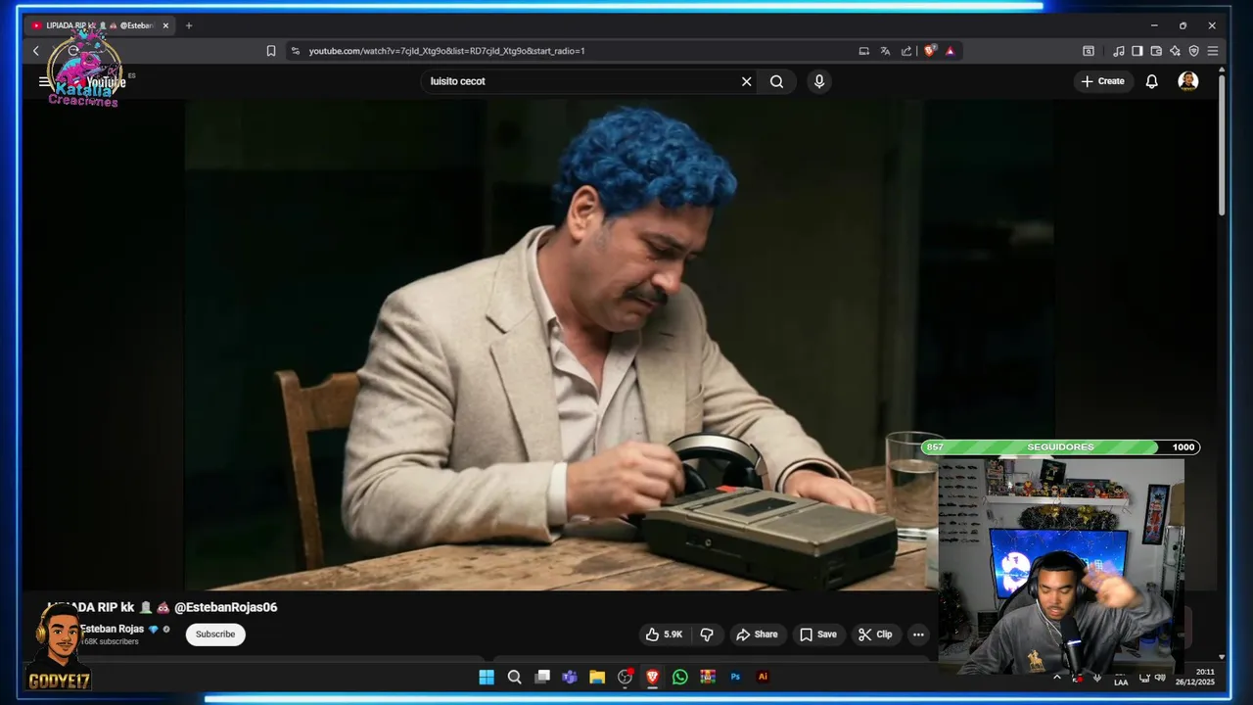Click the YouTube search magnifier button
Viewport: 1253px width, 705px height.
click(776, 81)
